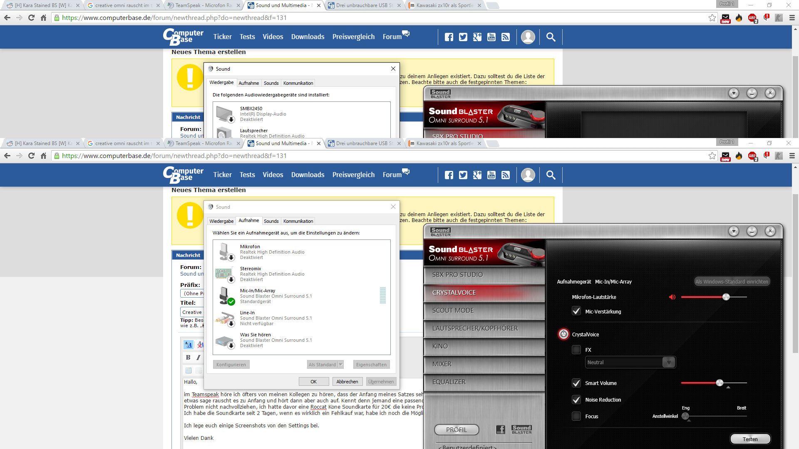Screen dimensions: 799x449
Task: Open ComputerBase Google+ icon in lower page header
Action: [477, 175]
